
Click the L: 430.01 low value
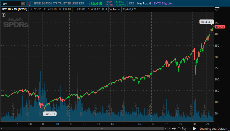pyautogui.click(x=79, y=9)
